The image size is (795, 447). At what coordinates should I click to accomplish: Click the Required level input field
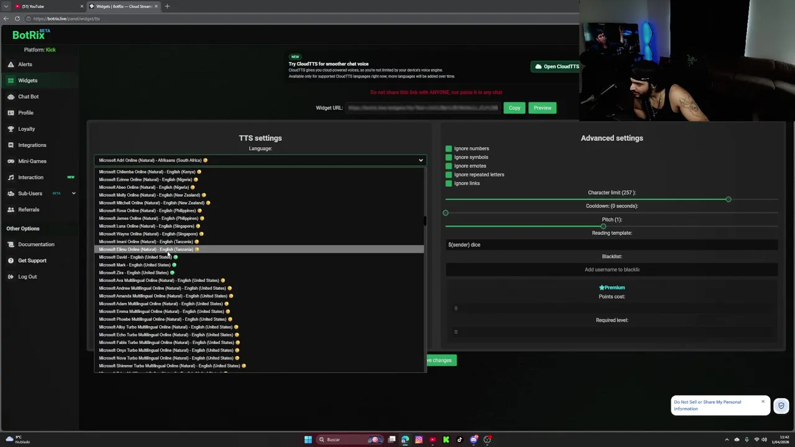[x=612, y=332]
